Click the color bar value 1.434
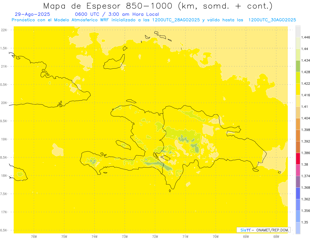This screenshot has width=310, height=240. coord(306,60)
